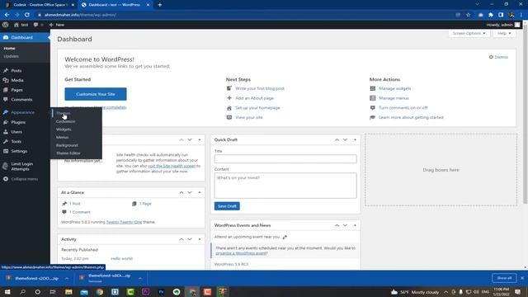Toggle the Activity panel

pos(200,239)
